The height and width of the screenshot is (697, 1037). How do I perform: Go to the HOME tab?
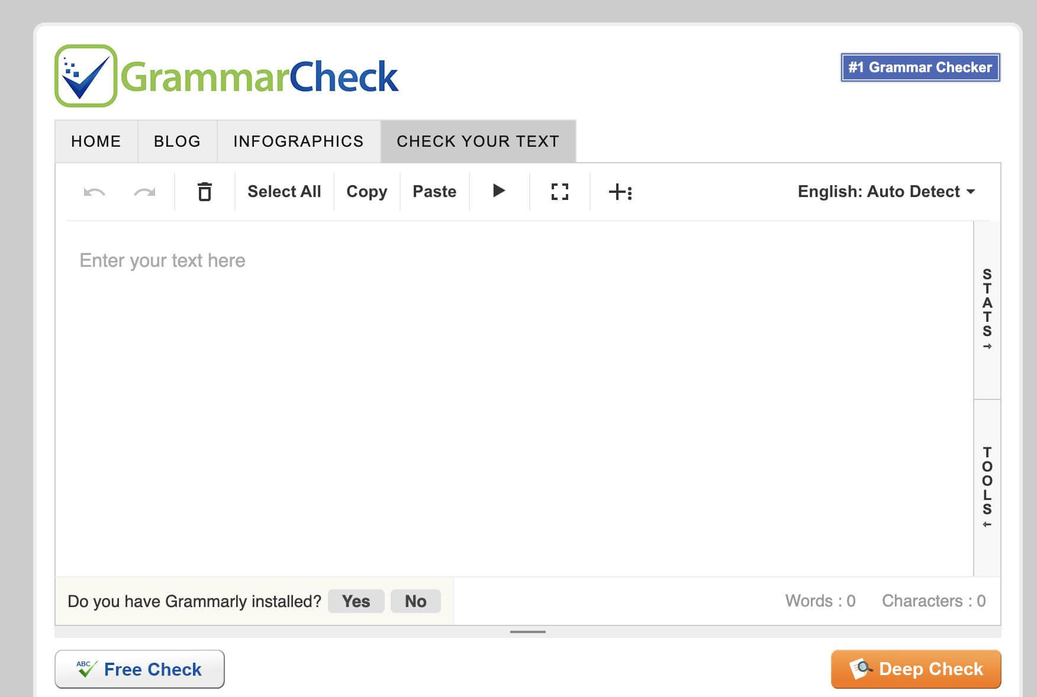pos(96,141)
